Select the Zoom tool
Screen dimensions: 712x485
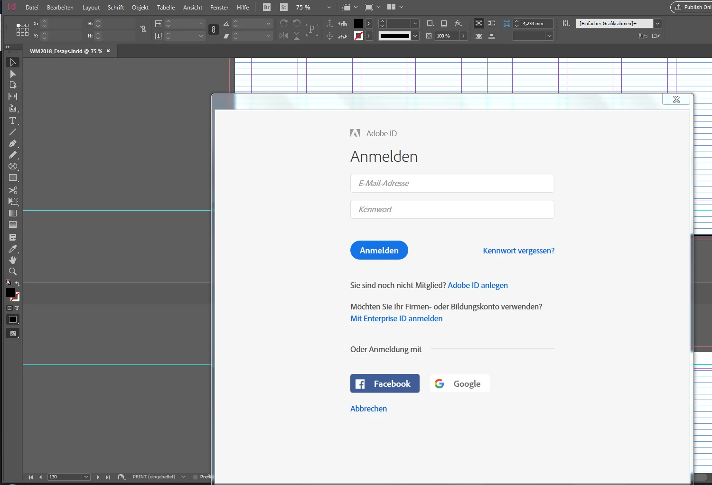pos(13,271)
